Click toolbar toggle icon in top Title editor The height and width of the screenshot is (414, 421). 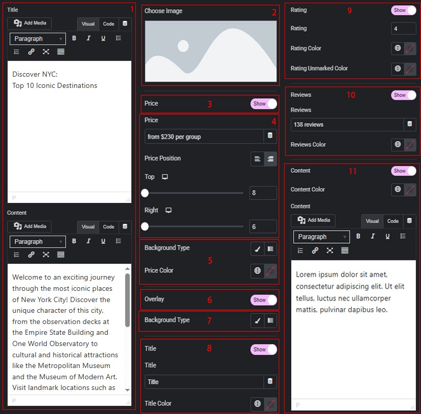pyautogui.click(x=61, y=52)
